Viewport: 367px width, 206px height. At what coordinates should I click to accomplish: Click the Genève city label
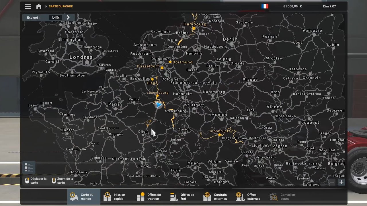(160, 151)
